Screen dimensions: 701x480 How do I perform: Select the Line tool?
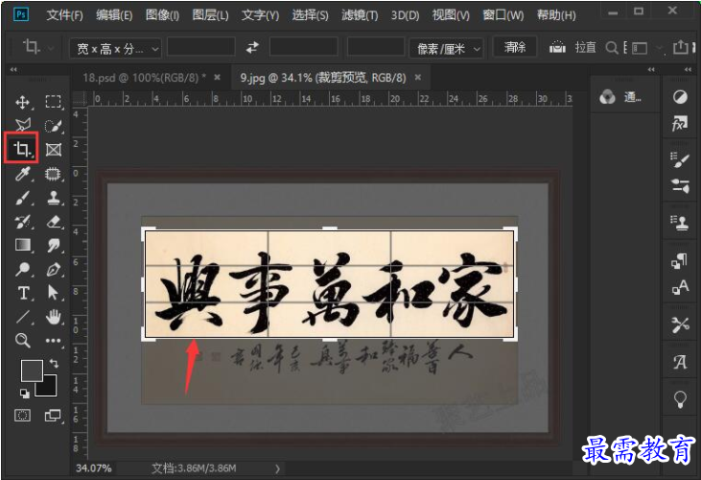pyautogui.click(x=23, y=317)
